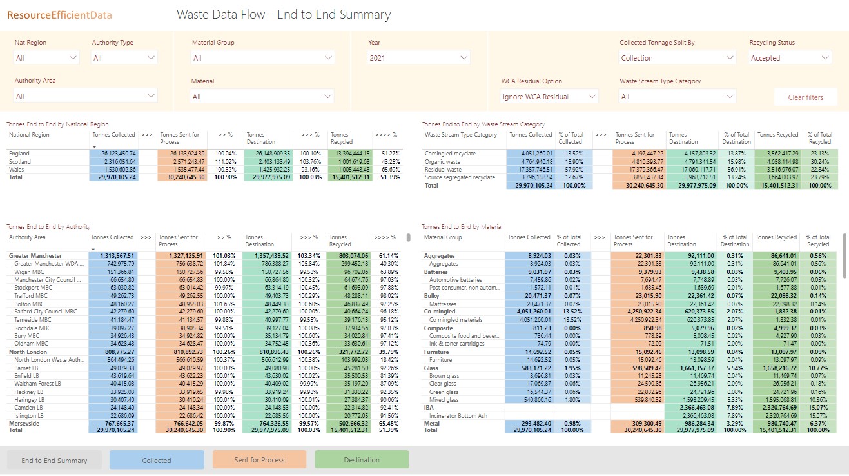
Task: Expand Collected Tonnage Split By dropdown
Action: (676, 58)
